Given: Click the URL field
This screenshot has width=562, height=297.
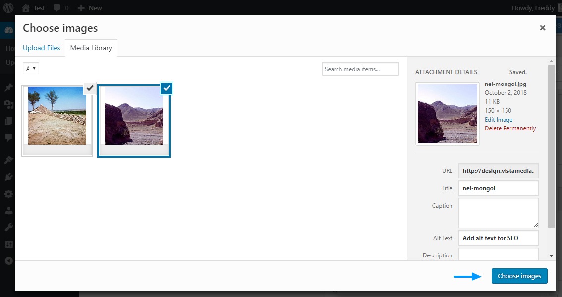Looking at the screenshot, I should (x=498, y=171).
